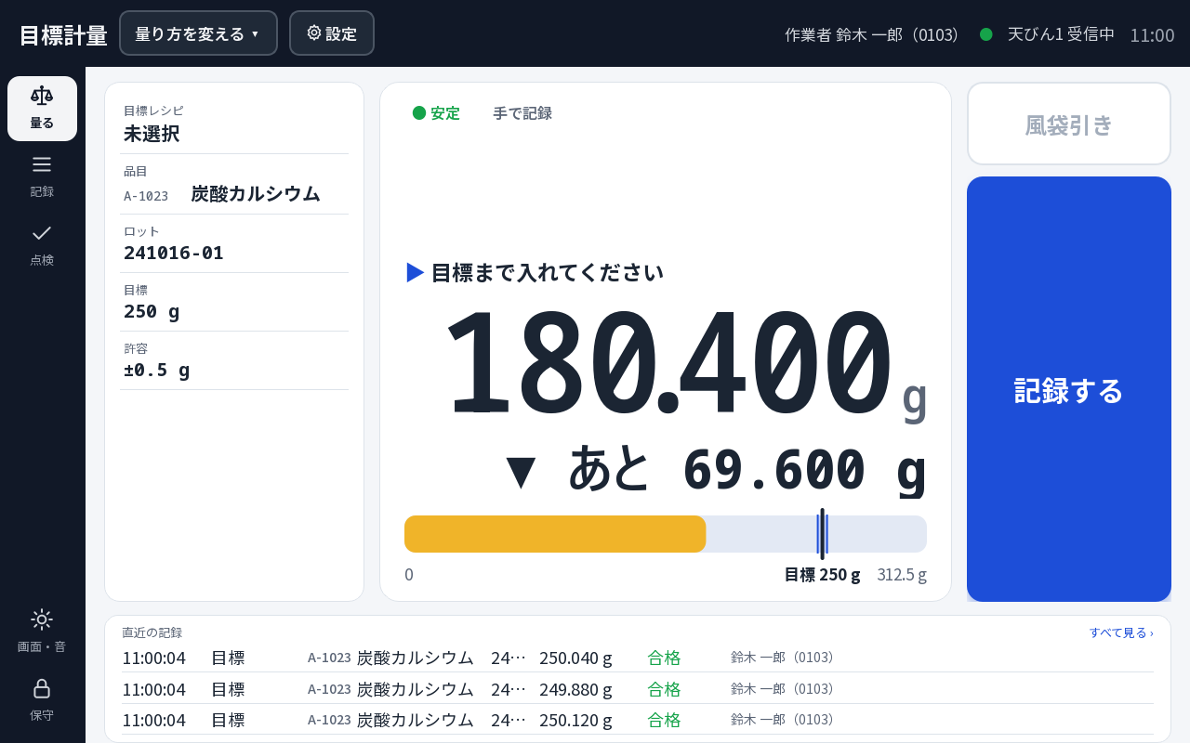Click the blue play triangle beside 目標まで入れてください
Image resolution: width=1190 pixels, height=743 pixels.
(x=416, y=272)
